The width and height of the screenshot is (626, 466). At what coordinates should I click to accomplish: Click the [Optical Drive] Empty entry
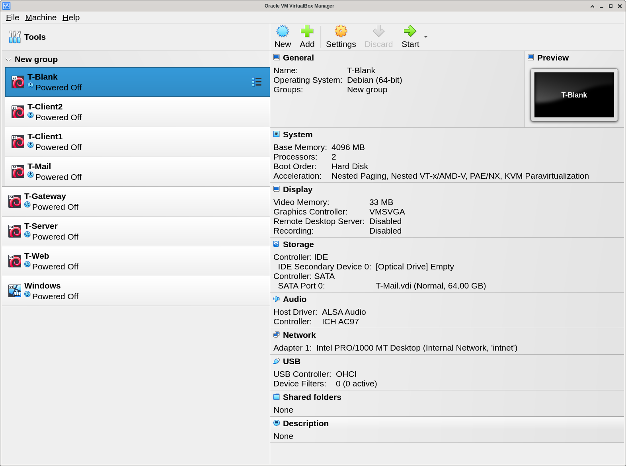(415, 267)
